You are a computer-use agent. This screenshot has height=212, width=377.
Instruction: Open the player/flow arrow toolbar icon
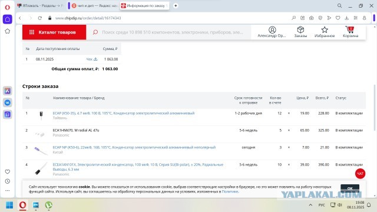pyautogui.click(x=329, y=18)
